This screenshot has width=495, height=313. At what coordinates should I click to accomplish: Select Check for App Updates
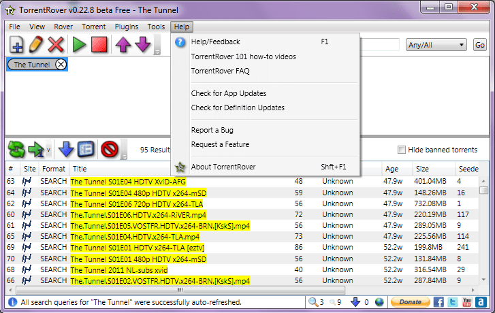[265, 93]
